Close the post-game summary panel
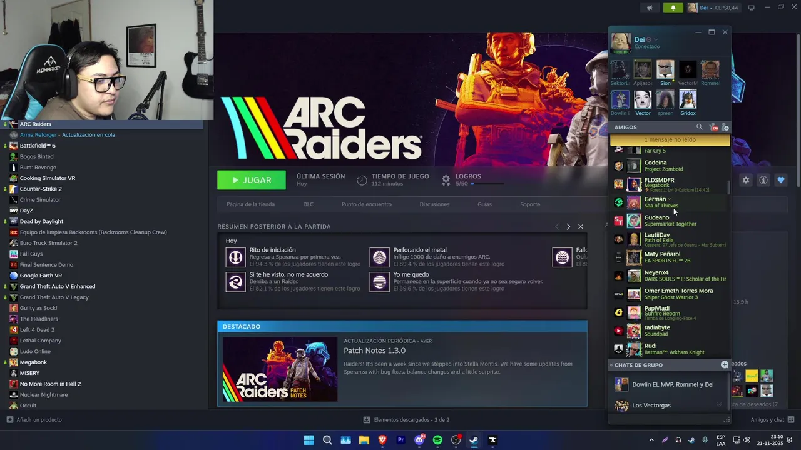 [x=581, y=227]
